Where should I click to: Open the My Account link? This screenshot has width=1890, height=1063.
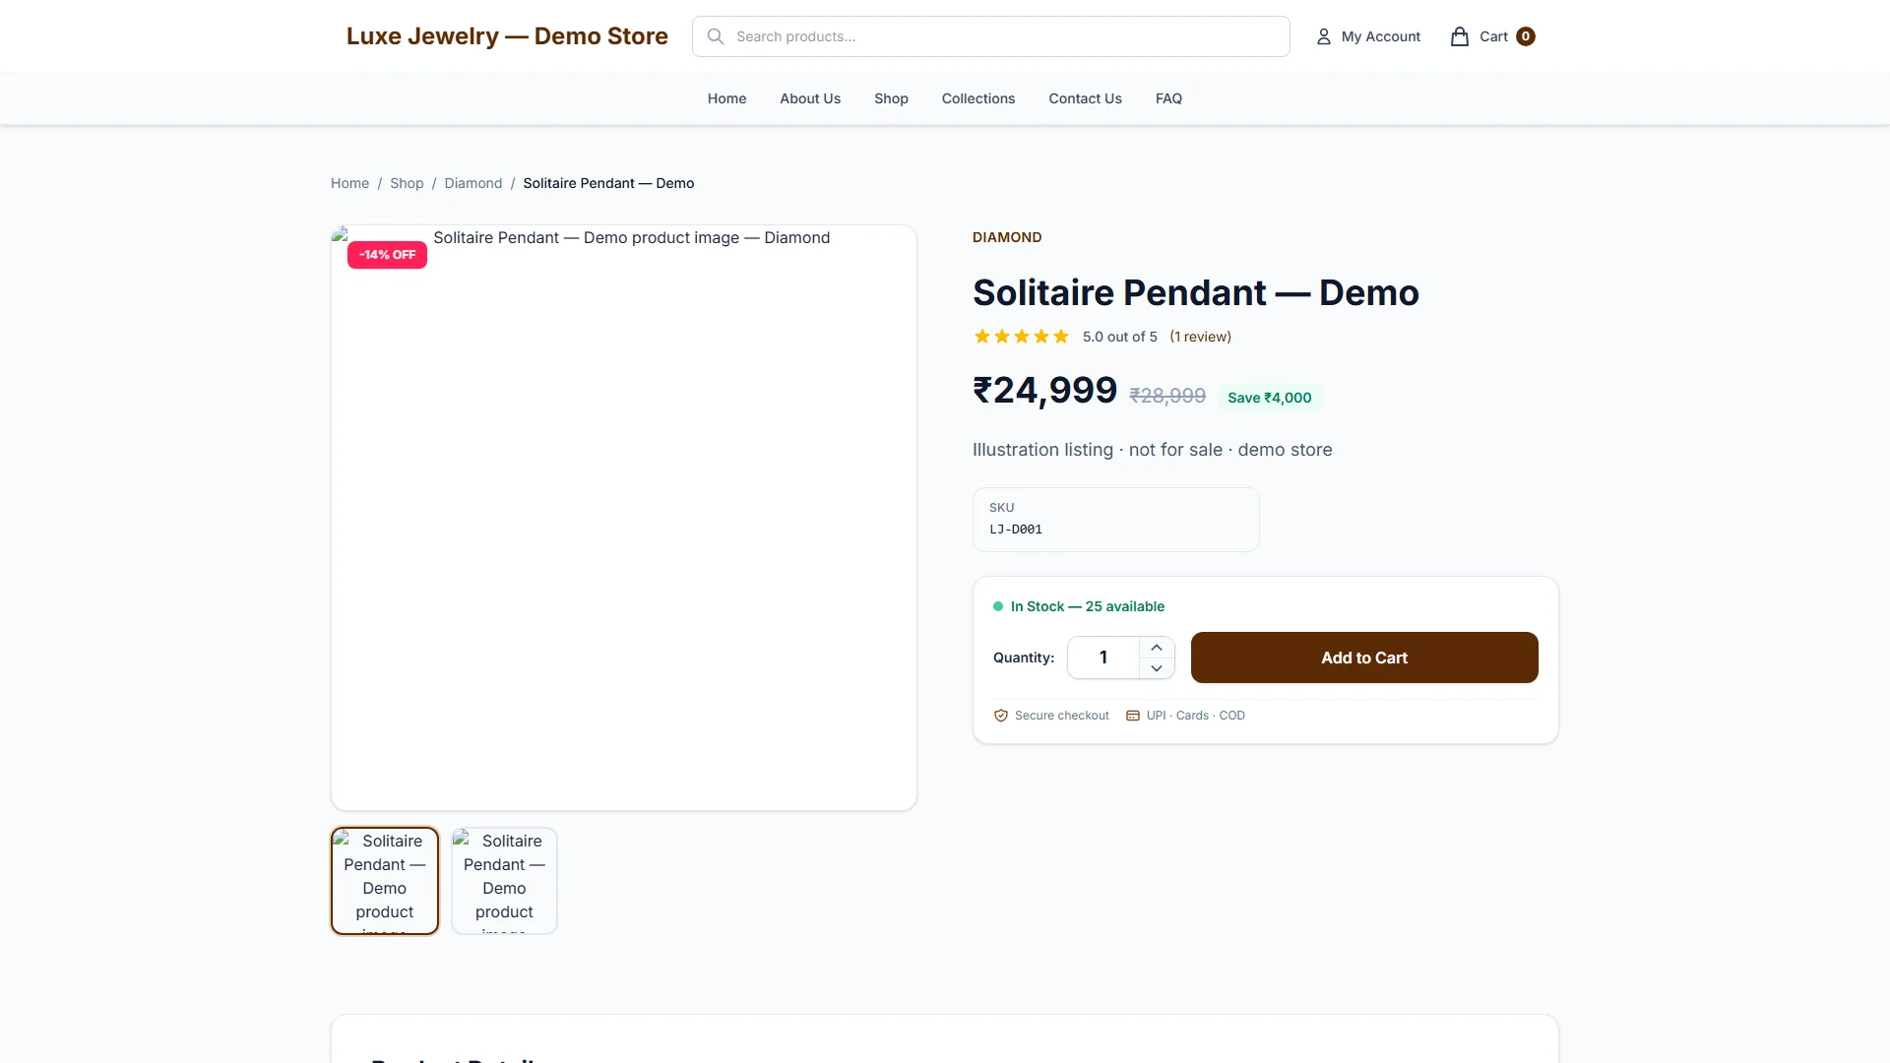click(1368, 36)
